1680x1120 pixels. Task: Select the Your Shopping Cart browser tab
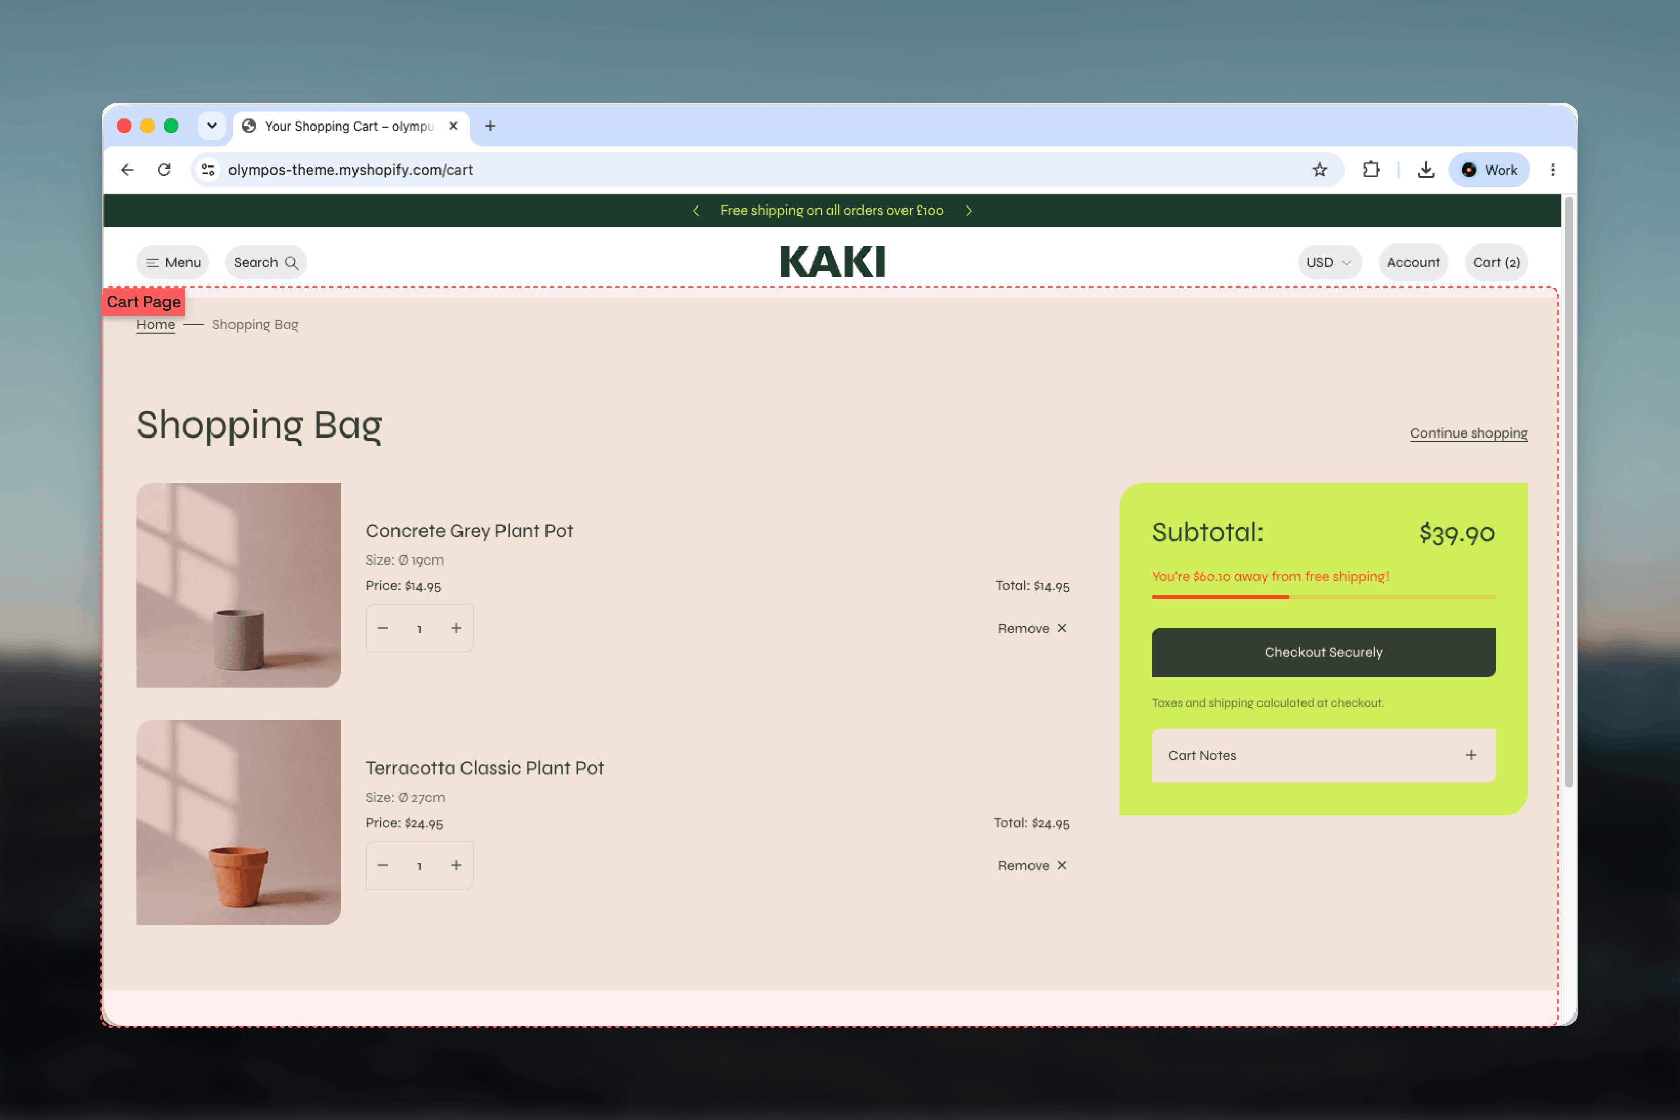(350, 127)
